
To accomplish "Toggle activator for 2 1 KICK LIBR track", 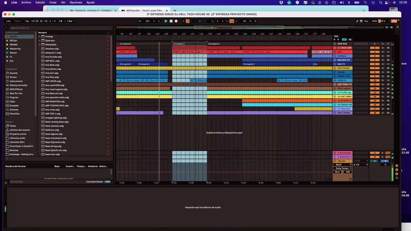I will (x=375, y=48).
